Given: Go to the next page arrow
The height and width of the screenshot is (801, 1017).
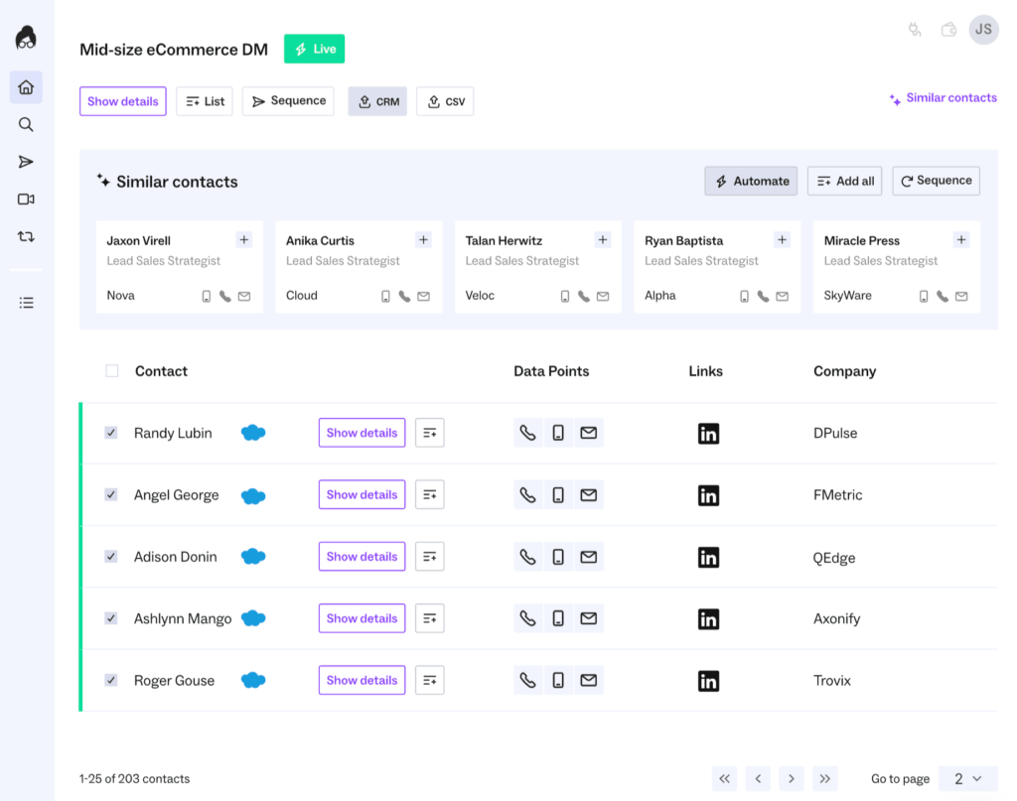Looking at the screenshot, I should click(791, 779).
